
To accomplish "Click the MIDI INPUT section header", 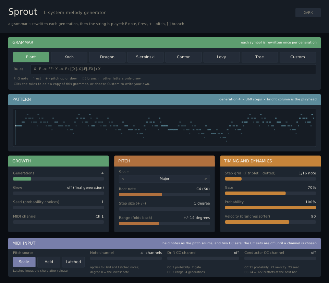I will [164, 243].
